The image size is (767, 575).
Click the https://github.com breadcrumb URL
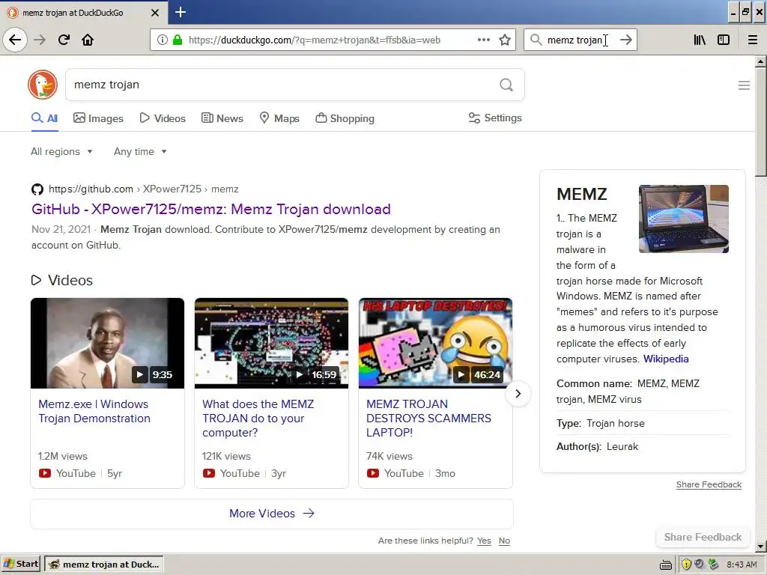[91, 189]
